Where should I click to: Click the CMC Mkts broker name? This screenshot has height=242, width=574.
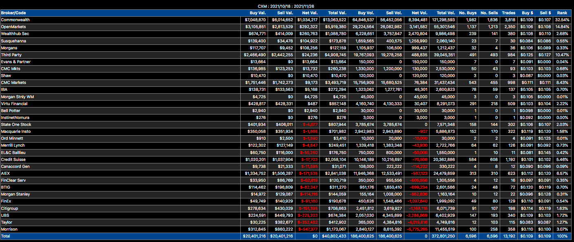coord(11,69)
